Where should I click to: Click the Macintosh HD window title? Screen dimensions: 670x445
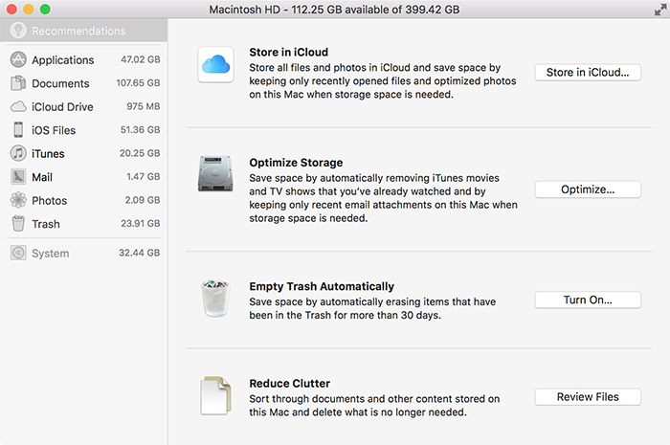334,10
